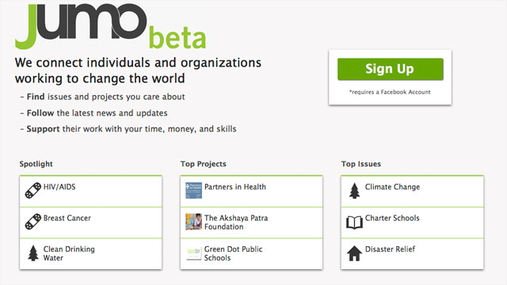Open the Clean Drinking Water link
507x285 pixels.
69,253
